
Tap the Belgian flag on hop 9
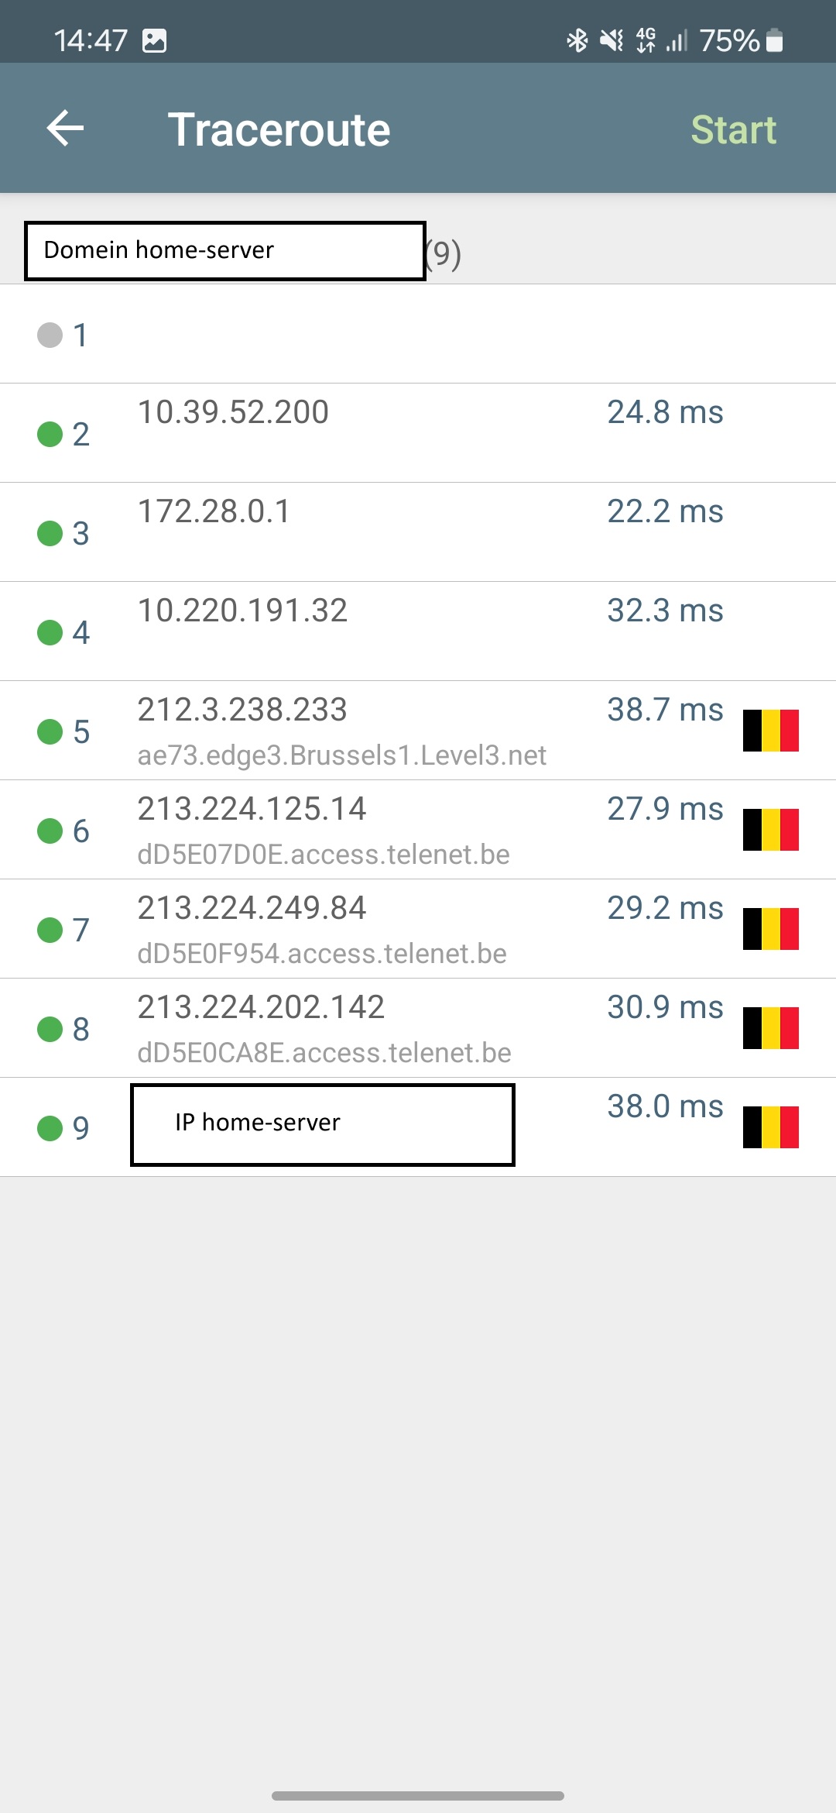[x=770, y=1127]
